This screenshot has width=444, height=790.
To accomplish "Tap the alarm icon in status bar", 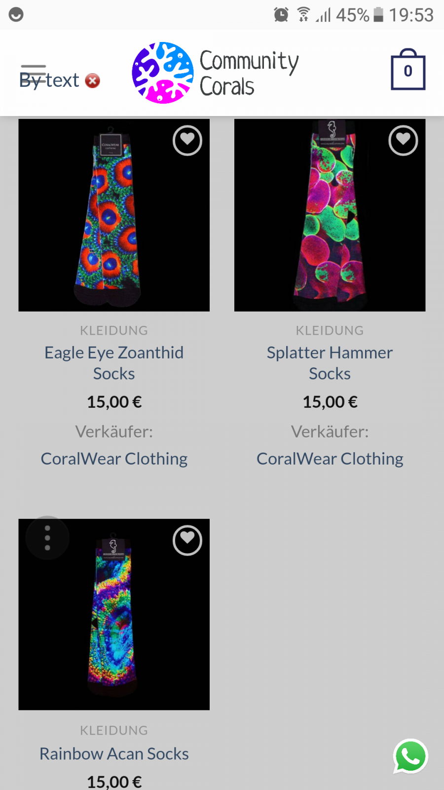I will 281,15.
